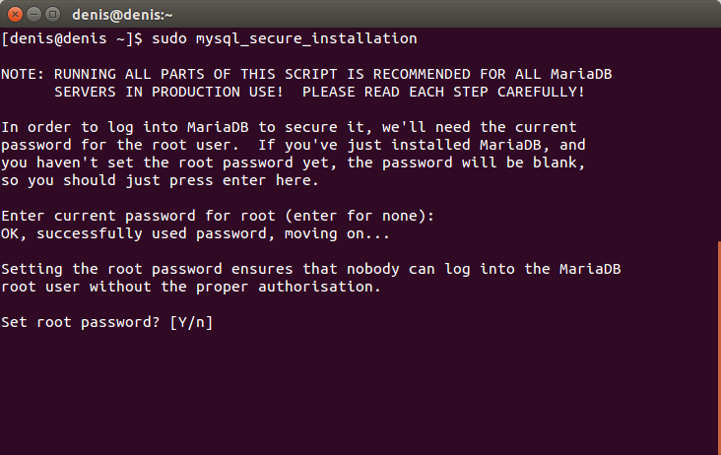Click the Enter current password for root line
721x455 pixels.
(218, 216)
